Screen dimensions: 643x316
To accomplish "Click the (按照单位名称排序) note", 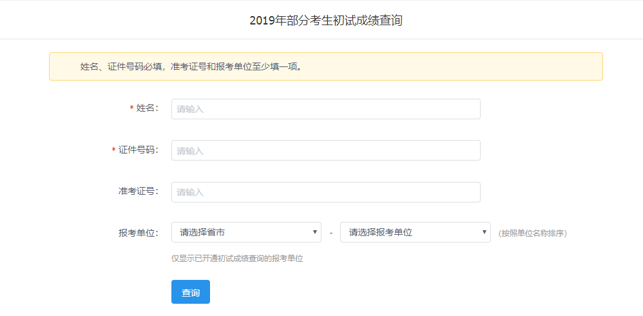I will pyautogui.click(x=532, y=233).
